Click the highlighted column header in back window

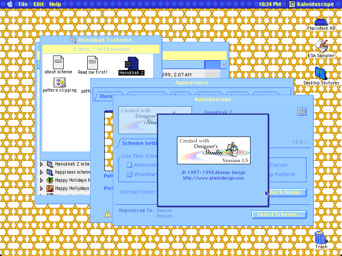pos(212,64)
